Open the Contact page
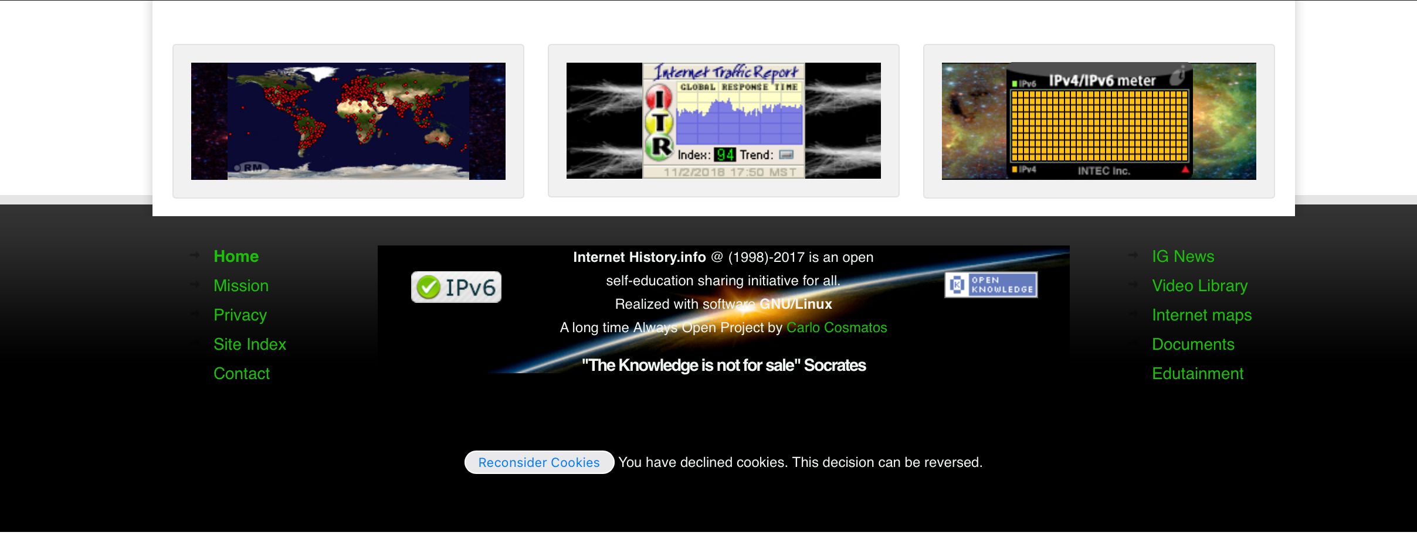1417x539 pixels. [x=241, y=374]
